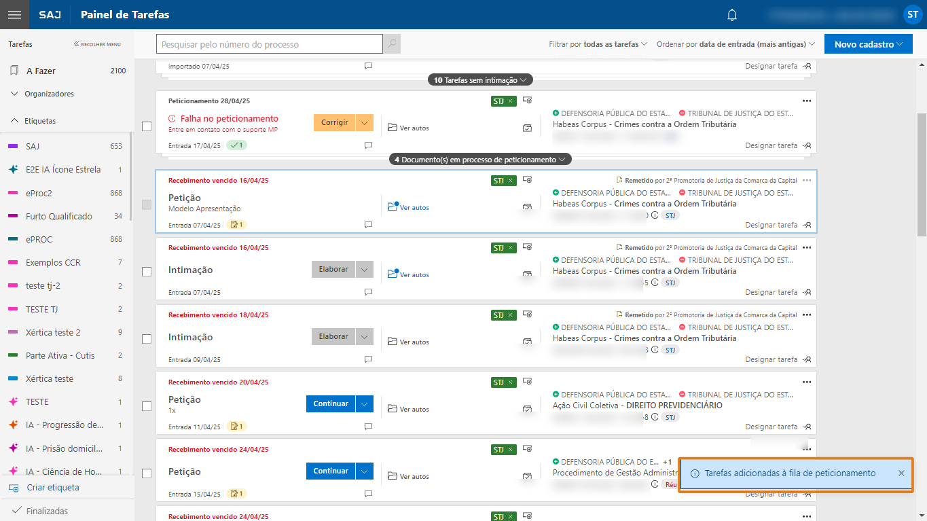Open three-dots menu on Falha no peticionamento task
Image resolution: width=927 pixels, height=521 pixels.
(806, 101)
